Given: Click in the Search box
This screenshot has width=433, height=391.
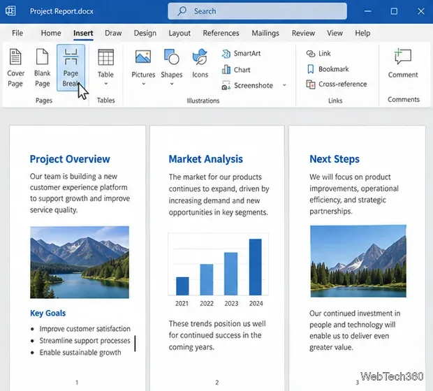Looking at the screenshot, I should point(258,11).
